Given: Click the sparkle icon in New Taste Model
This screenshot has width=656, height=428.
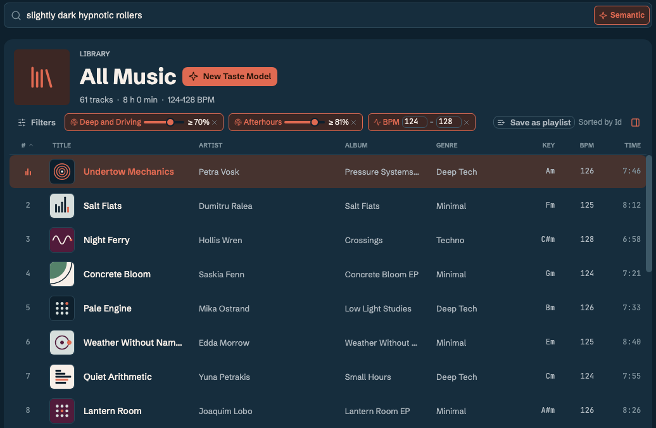Looking at the screenshot, I should [193, 77].
